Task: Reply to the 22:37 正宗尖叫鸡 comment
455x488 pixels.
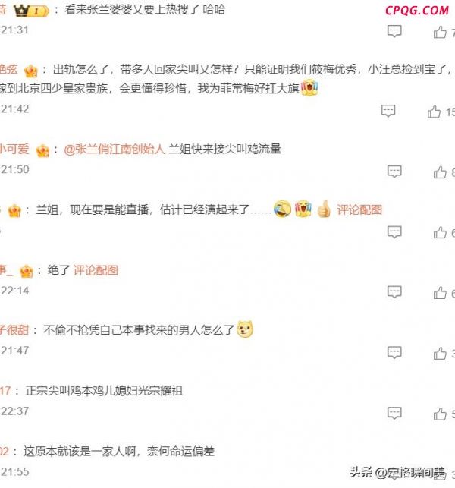Action: pyautogui.click(x=394, y=413)
